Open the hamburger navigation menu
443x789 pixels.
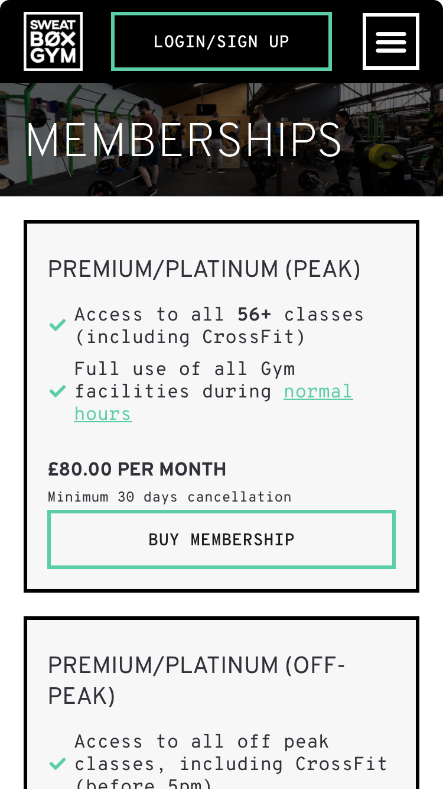tap(391, 41)
